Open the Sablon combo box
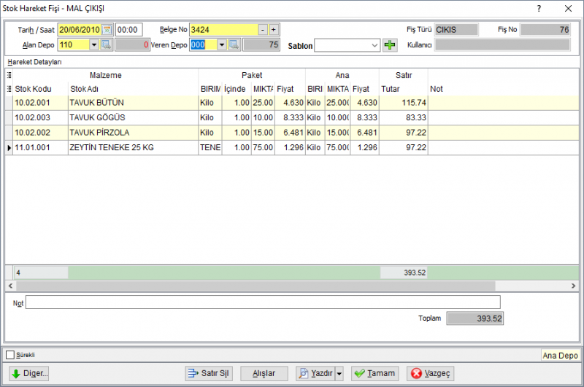Screen dimensions: 584x387 pyautogui.click(x=347, y=45)
